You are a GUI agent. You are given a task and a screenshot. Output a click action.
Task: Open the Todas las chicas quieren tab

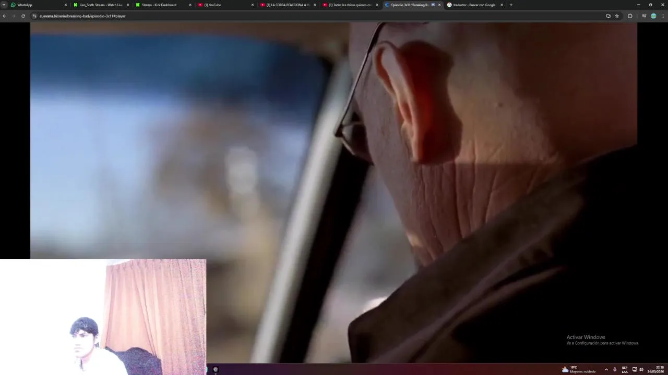[x=350, y=5]
